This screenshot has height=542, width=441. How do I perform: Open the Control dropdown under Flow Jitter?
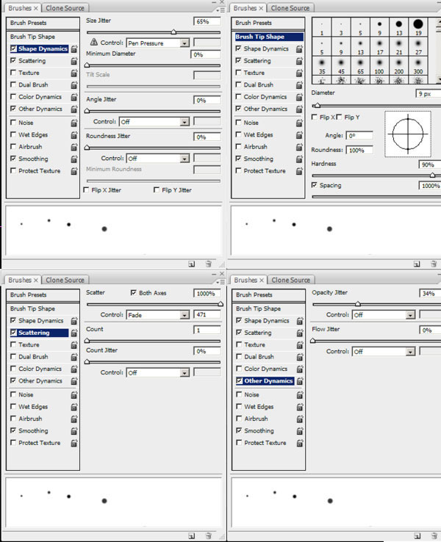(410, 352)
